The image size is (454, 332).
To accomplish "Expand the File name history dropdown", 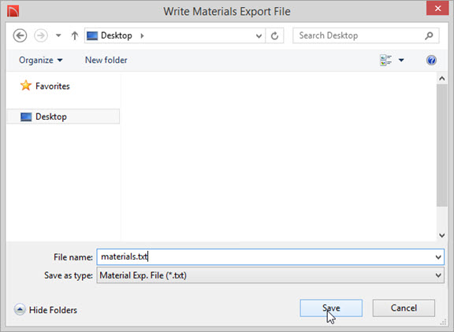I will point(438,257).
